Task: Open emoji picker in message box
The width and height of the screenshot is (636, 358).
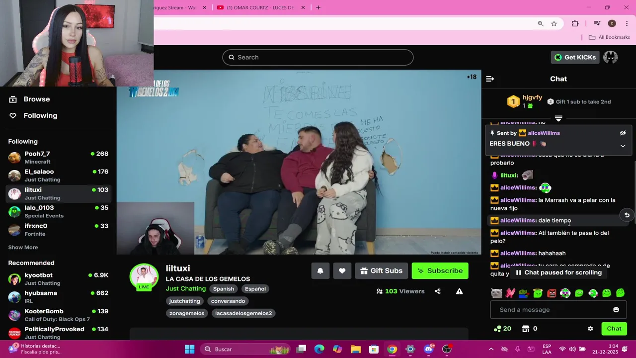Action: (616, 310)
